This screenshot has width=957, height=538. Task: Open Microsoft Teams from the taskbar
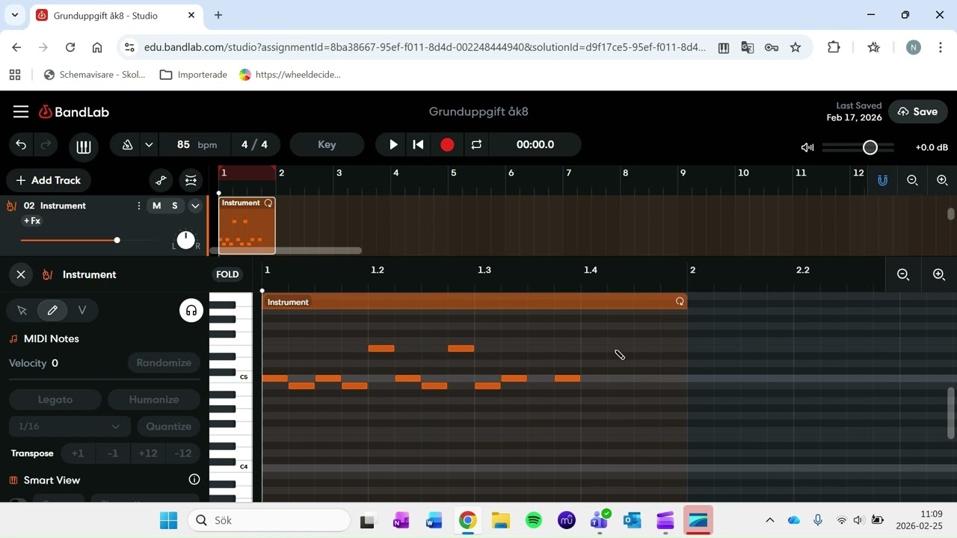pos(600,520)
